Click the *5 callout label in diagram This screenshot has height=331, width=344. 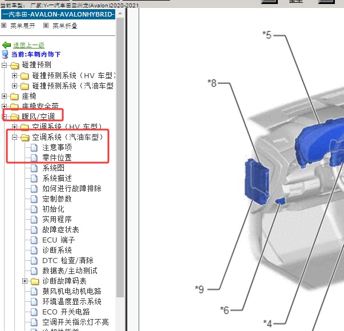tap(267, 35)
